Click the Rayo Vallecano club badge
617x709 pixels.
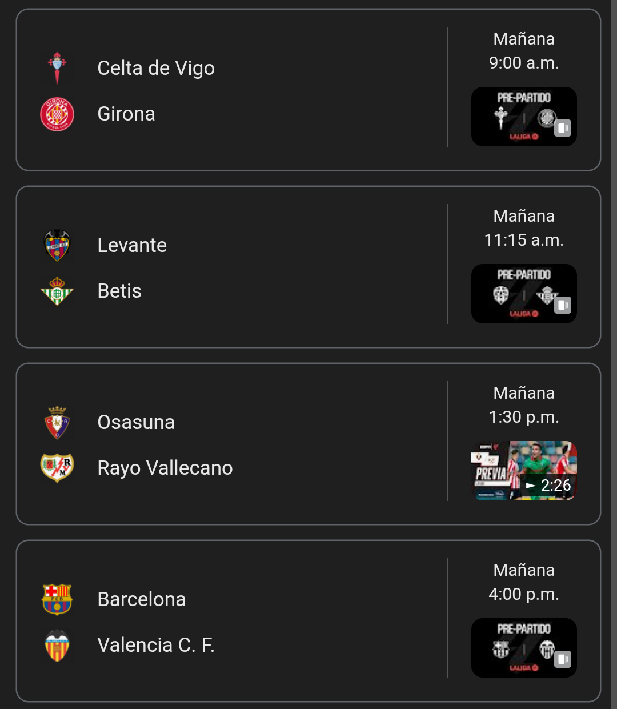(57, 468)
